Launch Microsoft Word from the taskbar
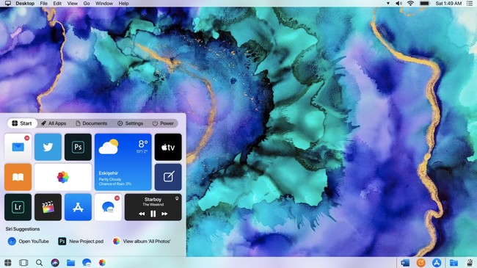Screen dimensions: 477x268 405,263
